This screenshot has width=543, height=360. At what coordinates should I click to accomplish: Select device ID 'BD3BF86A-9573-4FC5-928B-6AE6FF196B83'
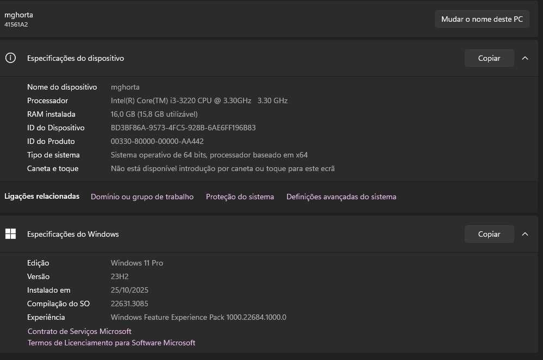coord(183,128)
